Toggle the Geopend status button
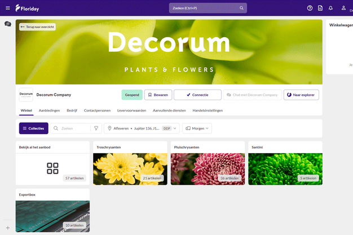The image size is (353, 235). (132, 95)
